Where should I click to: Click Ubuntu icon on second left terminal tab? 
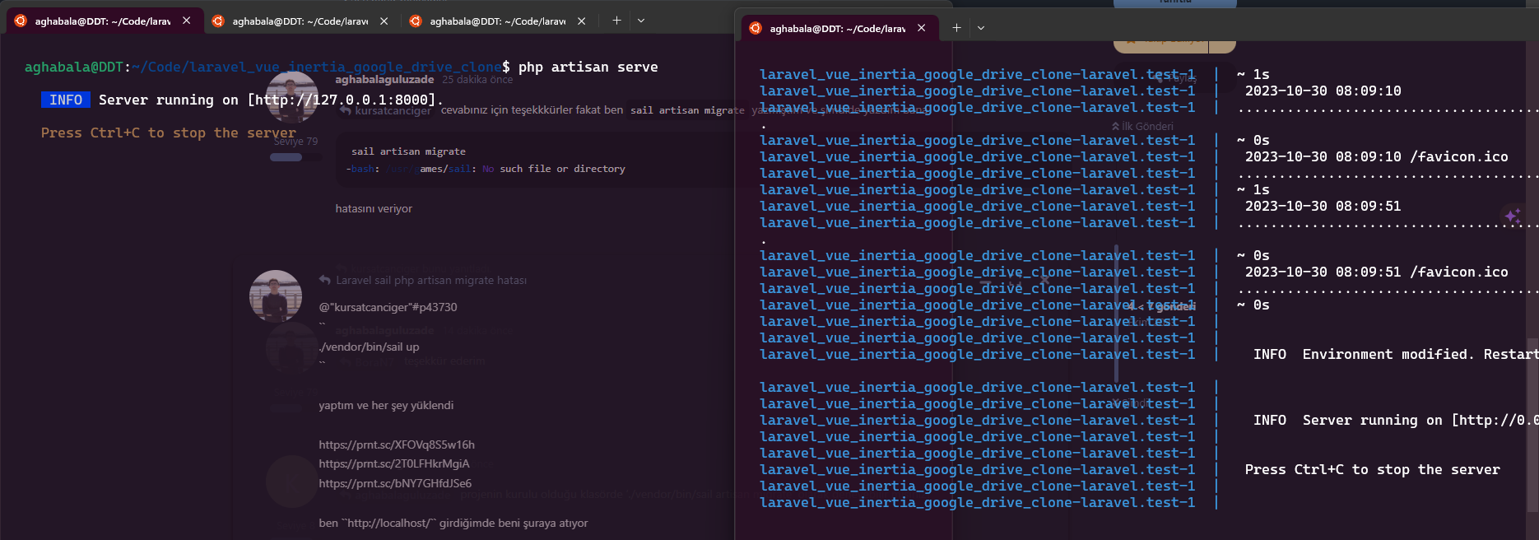click(218, 21)
